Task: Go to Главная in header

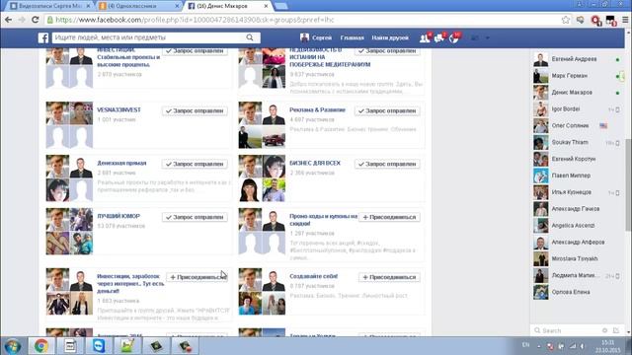Action: click(352, 37)
